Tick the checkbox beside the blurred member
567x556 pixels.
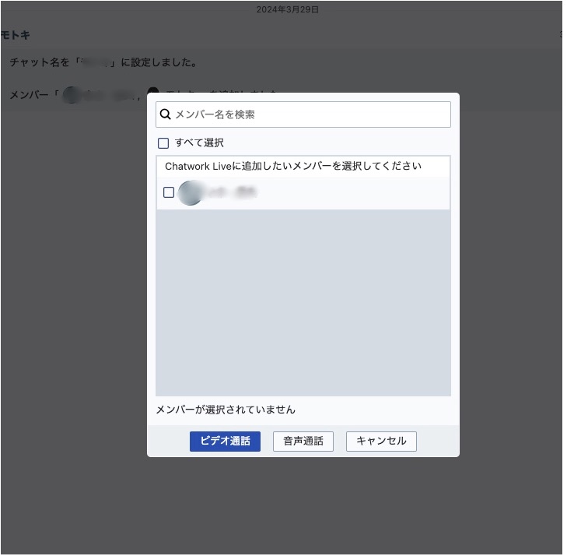(170, 194)
